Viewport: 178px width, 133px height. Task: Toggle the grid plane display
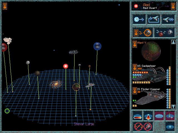159,116
